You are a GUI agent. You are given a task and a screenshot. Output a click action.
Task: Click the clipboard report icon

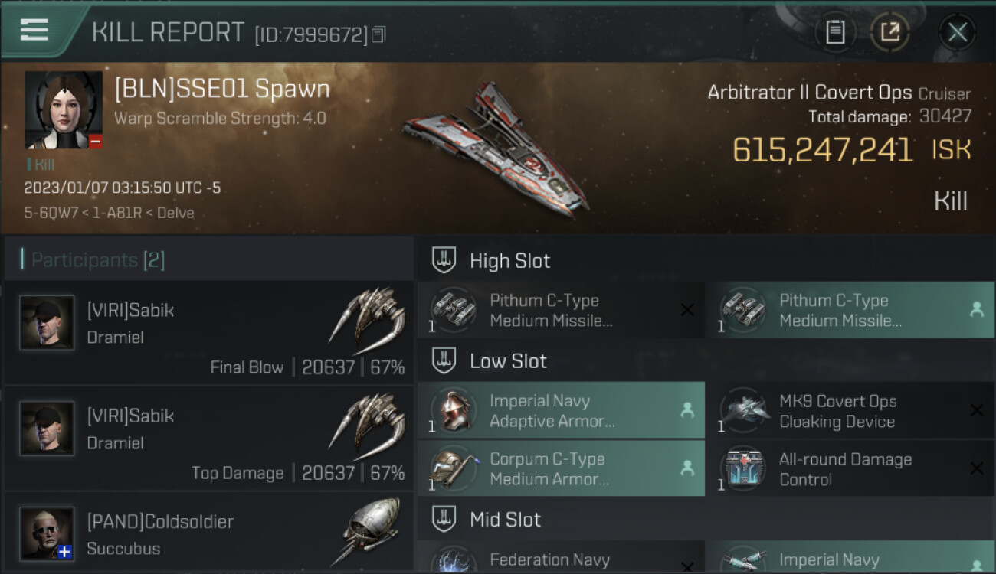835,32
